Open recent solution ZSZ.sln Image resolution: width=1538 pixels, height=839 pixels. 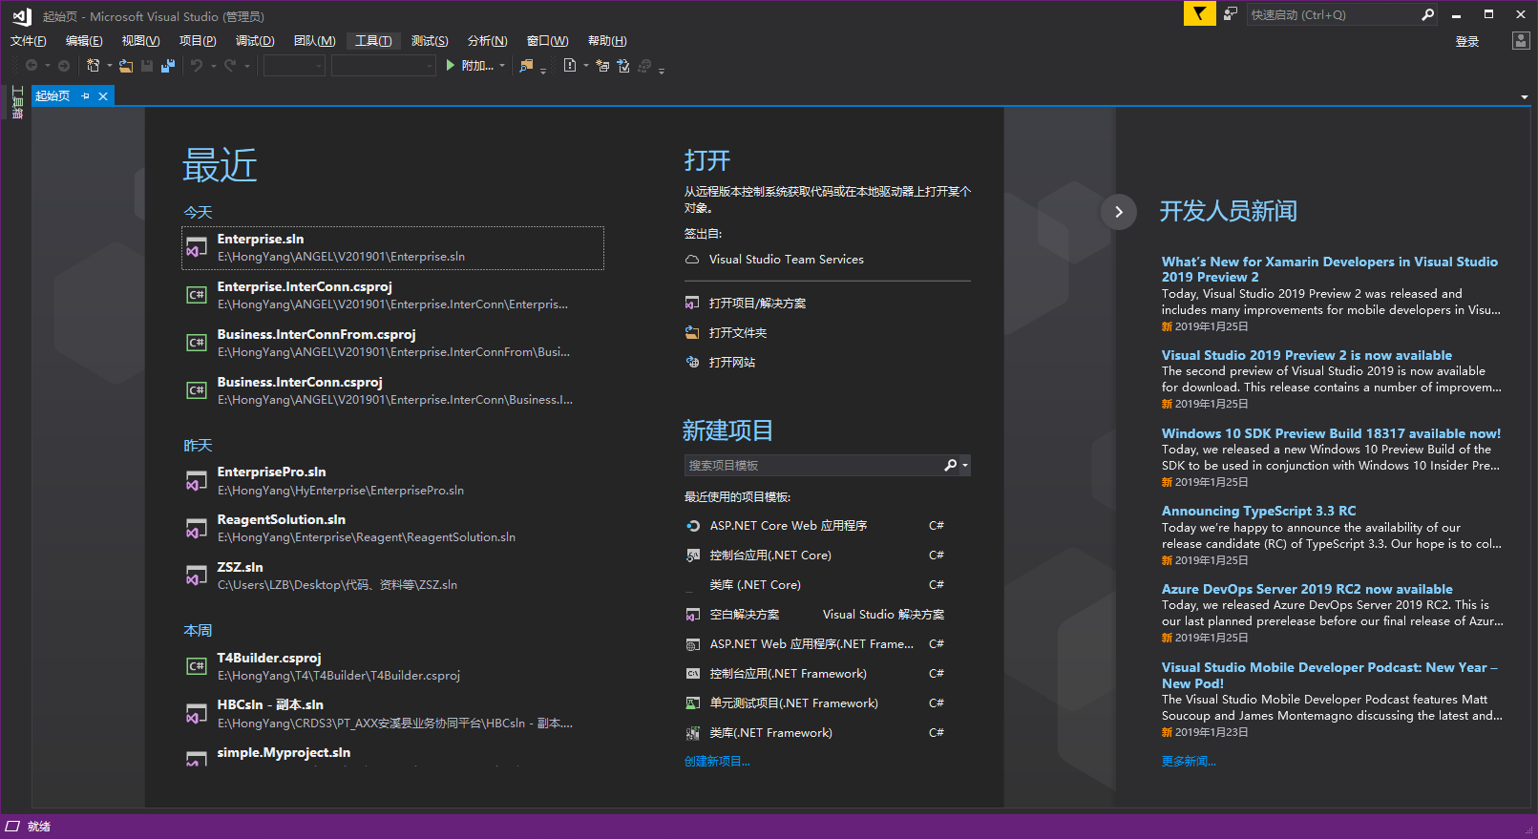[392, 577]
